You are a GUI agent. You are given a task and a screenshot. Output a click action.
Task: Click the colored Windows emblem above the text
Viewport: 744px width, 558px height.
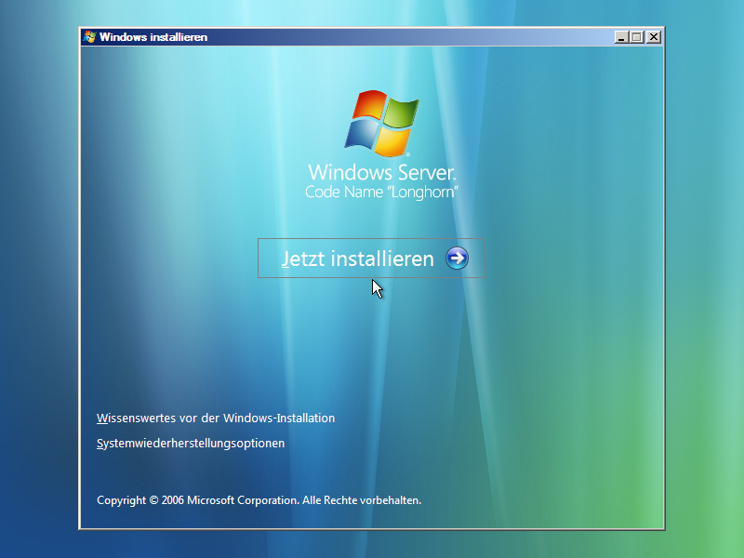click(x=381, y=122)
